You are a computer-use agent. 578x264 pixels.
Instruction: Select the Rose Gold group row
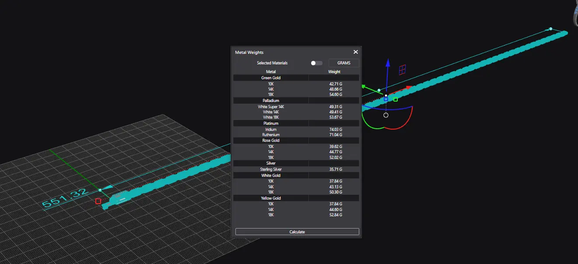tap(296, 141)
